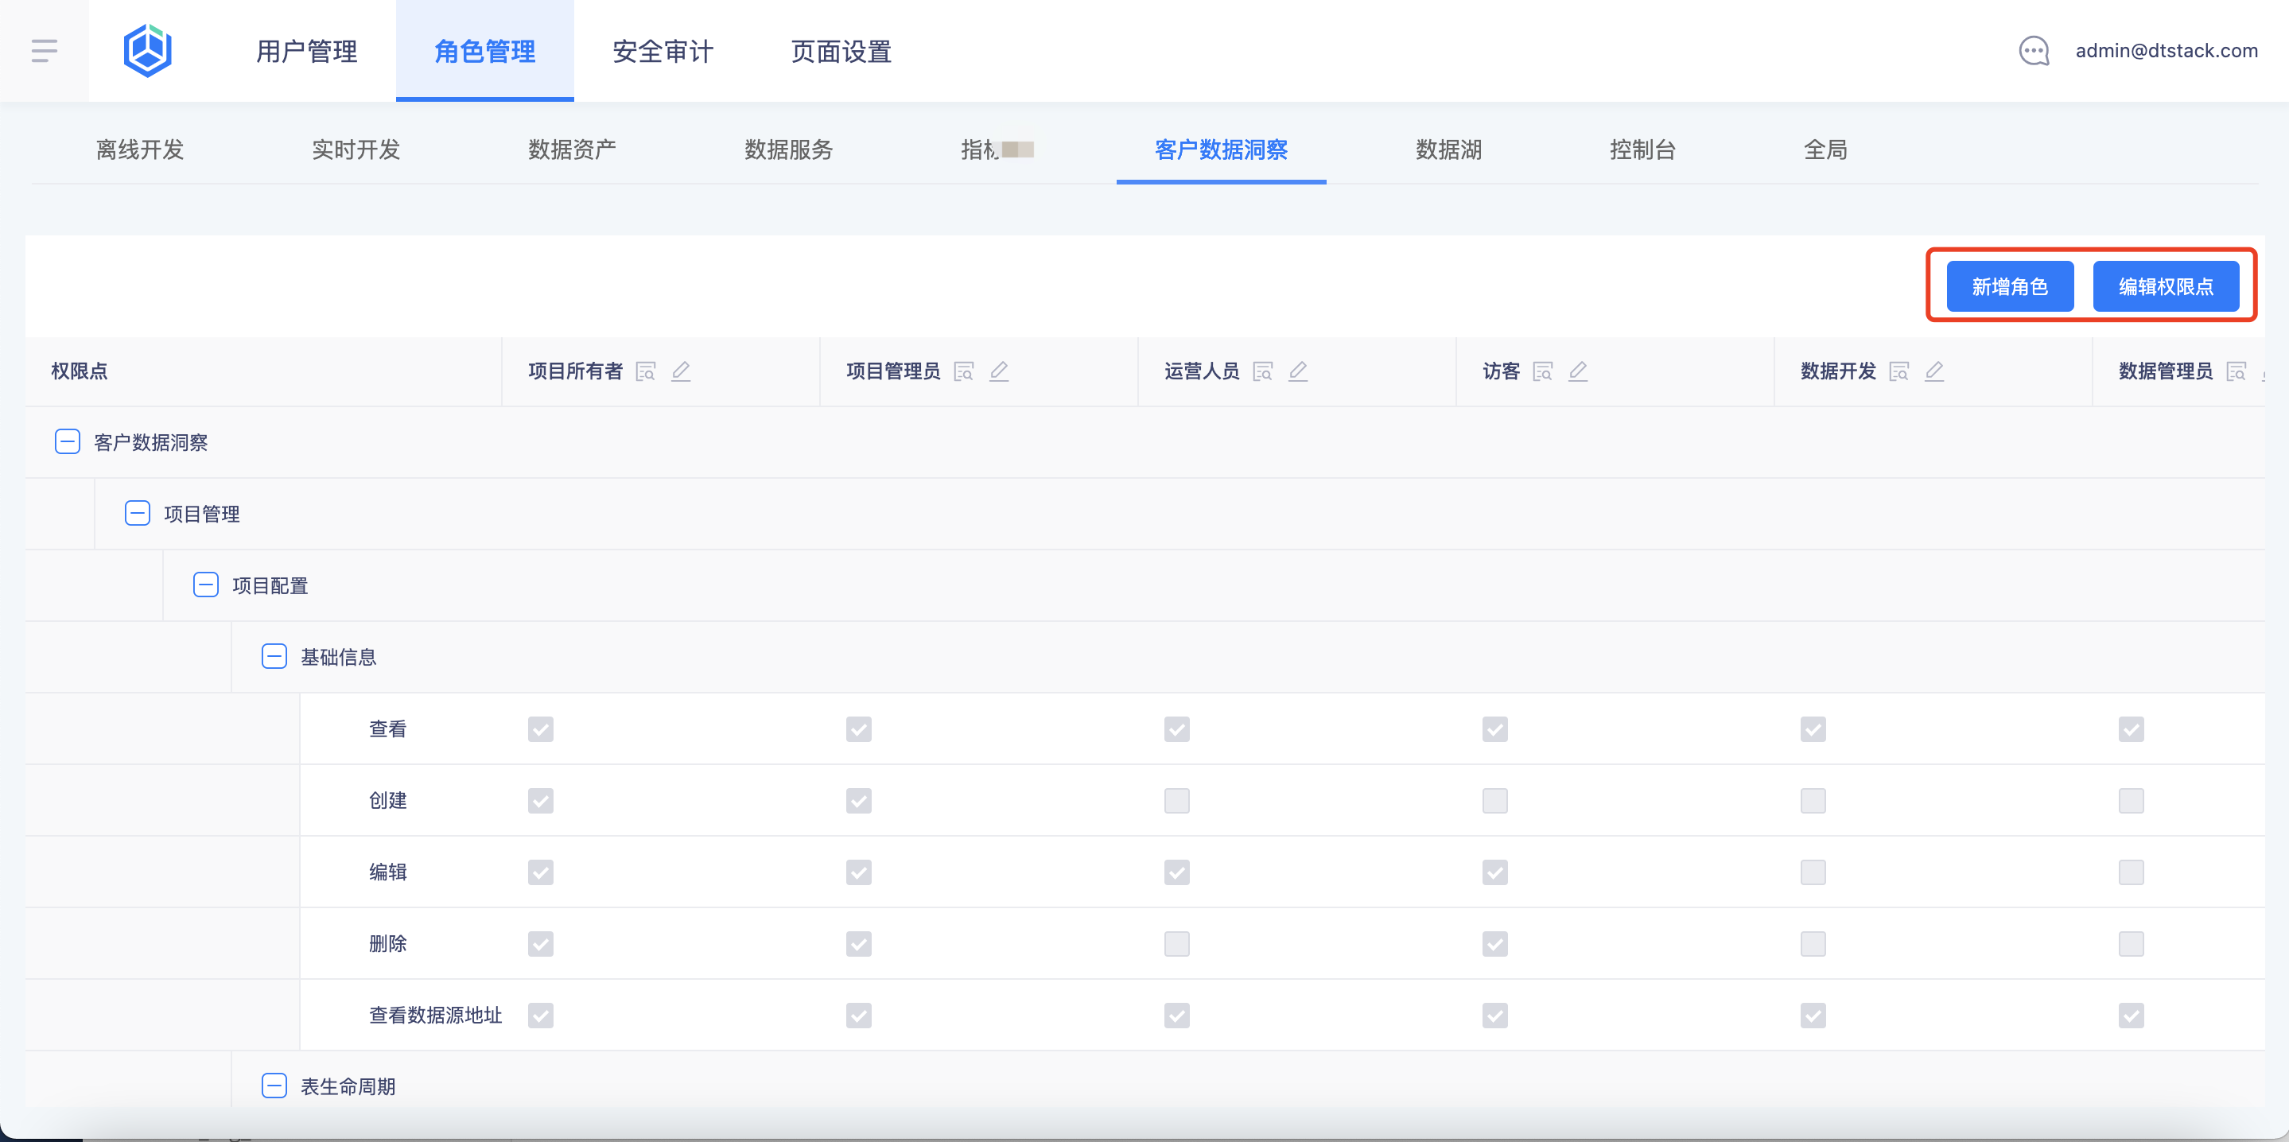Image resolution: width=2289 pixels, height=1142 pixels.
Task: Switch to the 数据资产 tab
Action: point(571,150)
